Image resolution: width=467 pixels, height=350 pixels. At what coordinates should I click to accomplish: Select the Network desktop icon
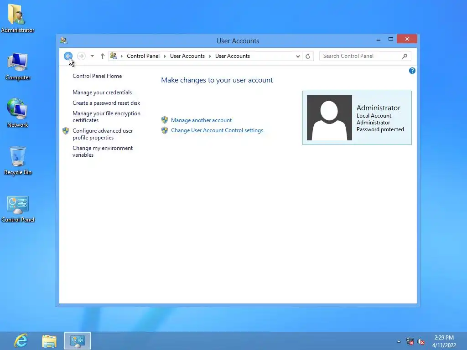click(x=18, y=113)
